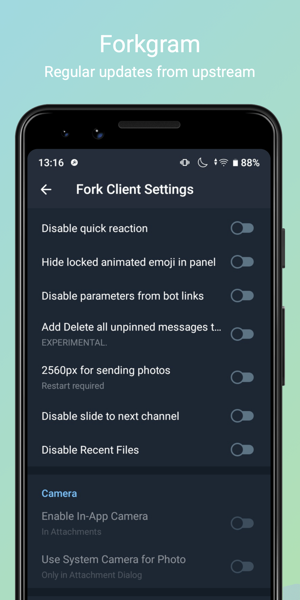
Task: Tap the battery icon in status bar
Action: click(235, 163)
